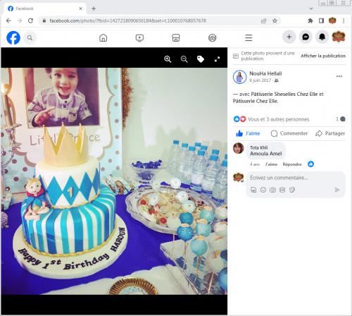Open the emoji picker in the comment box
The height and width of the screenshot is (316, 352).
(x=263, y=190)
